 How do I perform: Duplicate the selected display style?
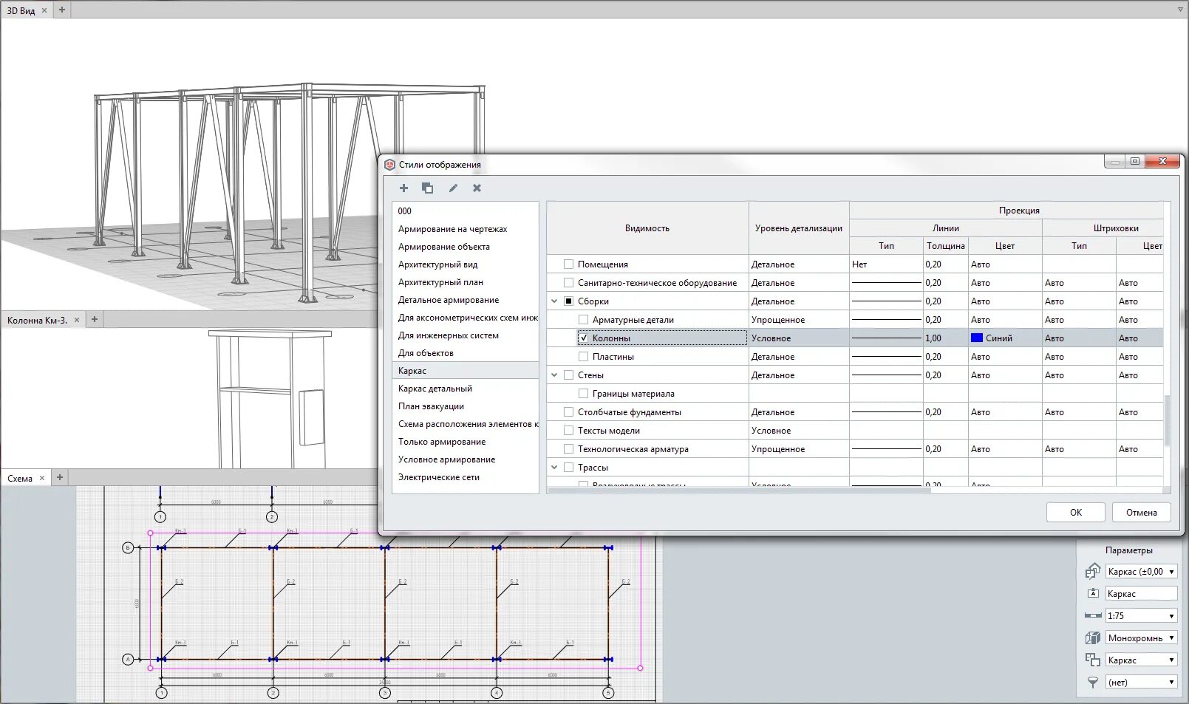[x=427, y=188]
